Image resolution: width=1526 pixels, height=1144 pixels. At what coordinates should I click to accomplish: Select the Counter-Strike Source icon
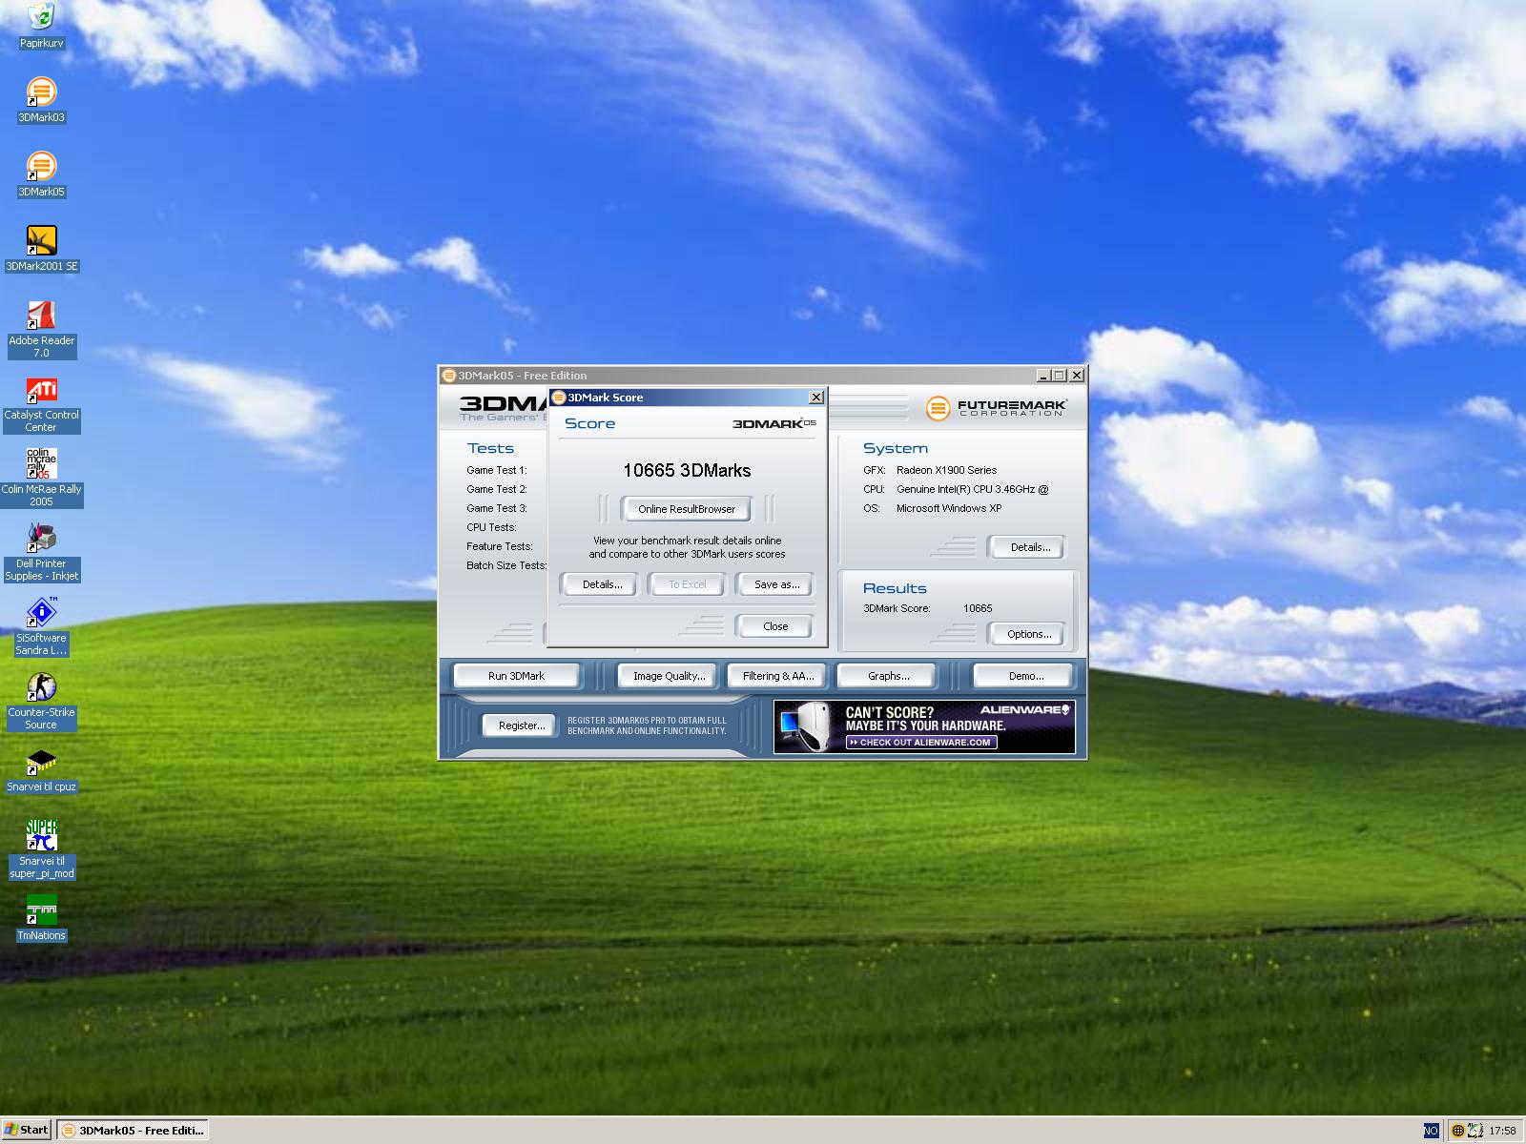pyautogui.click(x=41, y=701)
